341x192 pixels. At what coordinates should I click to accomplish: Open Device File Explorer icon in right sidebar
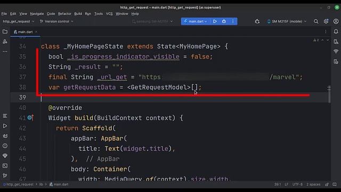point(336,62)
